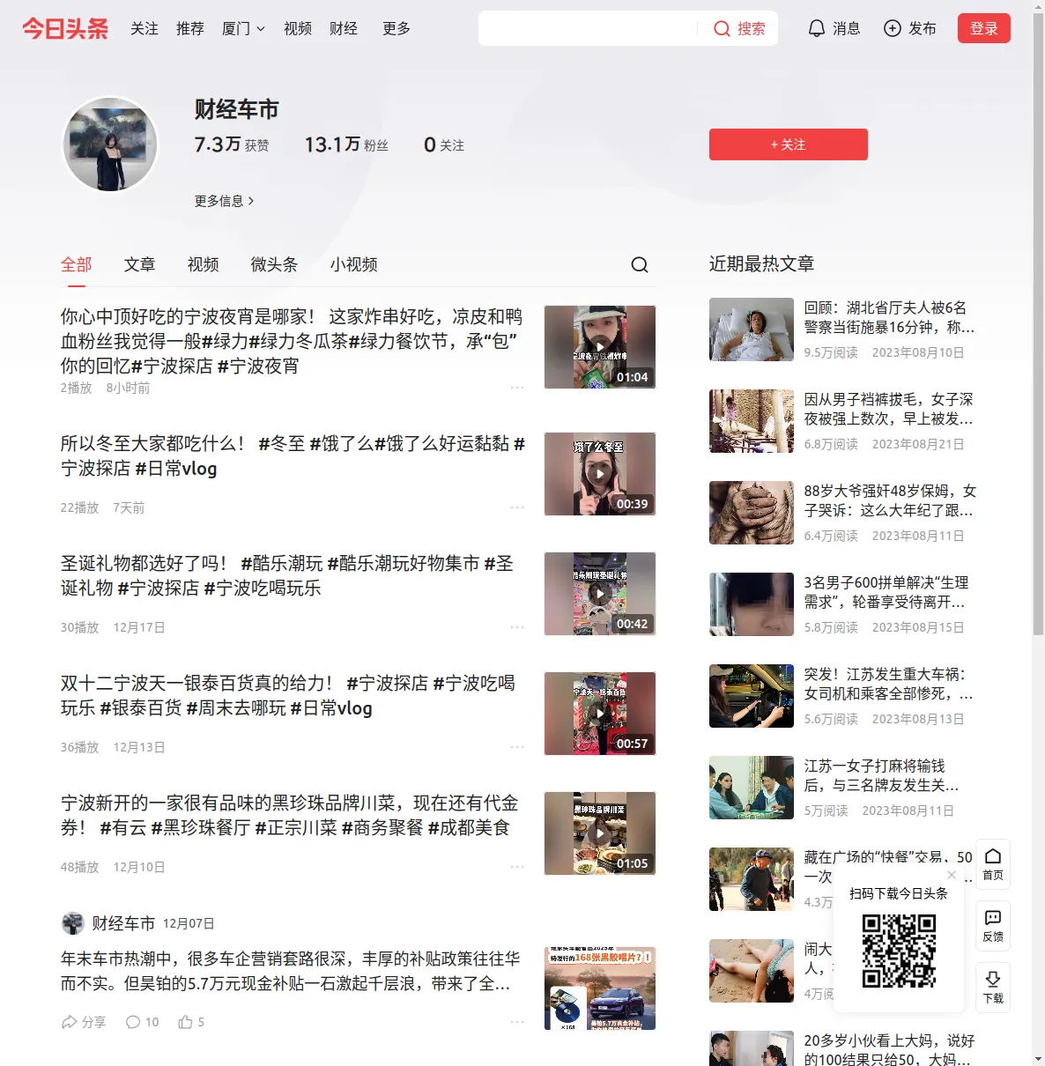Play the 01:05 黑珍珠川菜 video thumbnail

click(x=600, y=833)
